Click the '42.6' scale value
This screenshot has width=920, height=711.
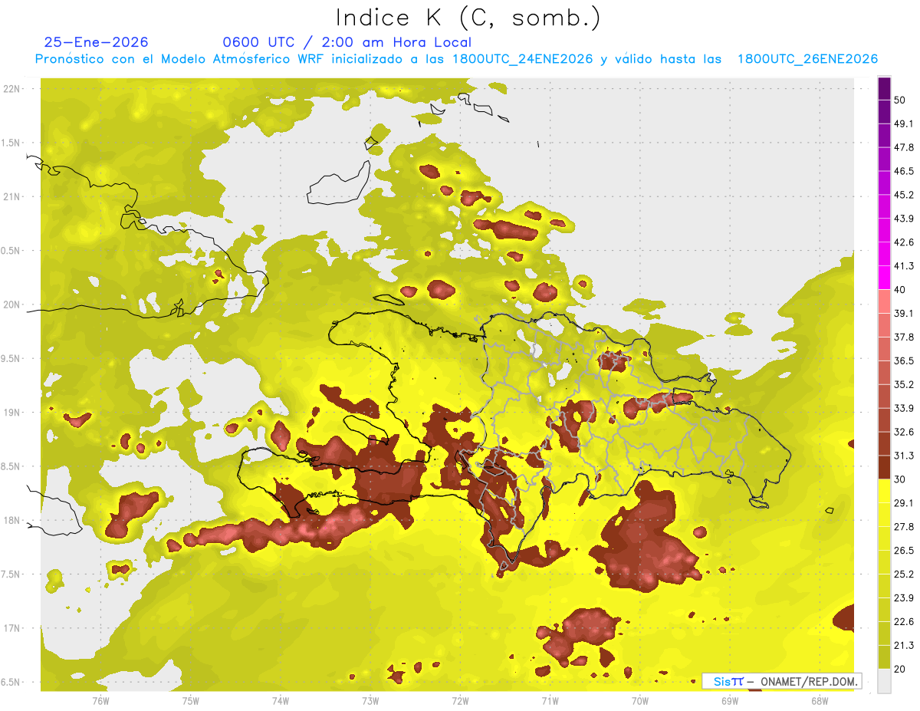click(903, 242)
